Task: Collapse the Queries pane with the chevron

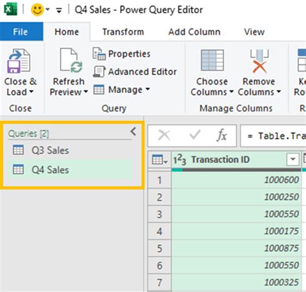Action: coord(134,131)
